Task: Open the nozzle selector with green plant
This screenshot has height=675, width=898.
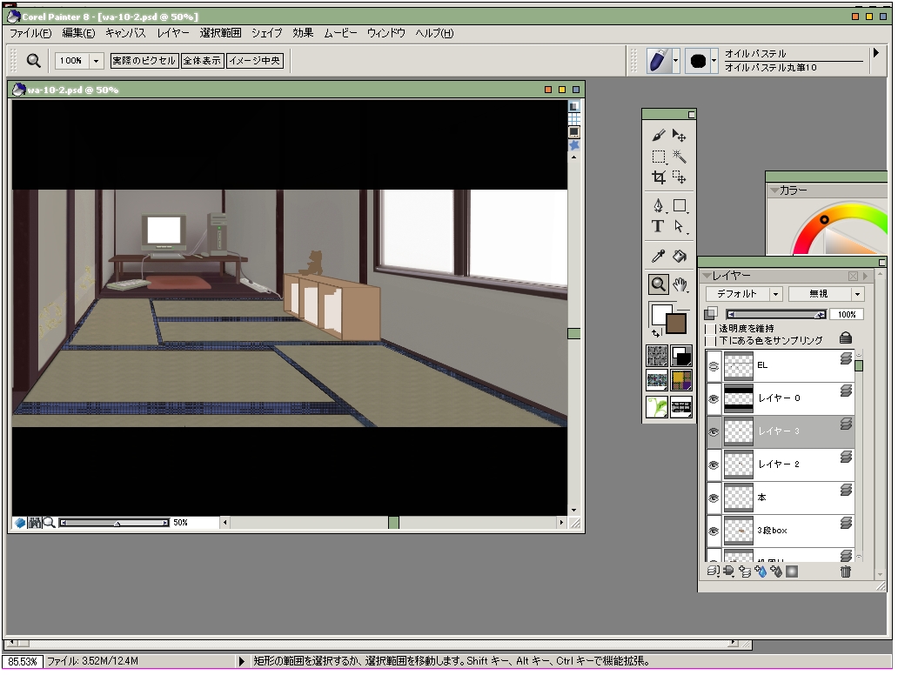Action: pyautogui.click(x=657, y=407)
